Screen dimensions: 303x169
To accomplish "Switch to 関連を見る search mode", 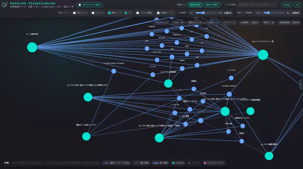I will point(195,5).
